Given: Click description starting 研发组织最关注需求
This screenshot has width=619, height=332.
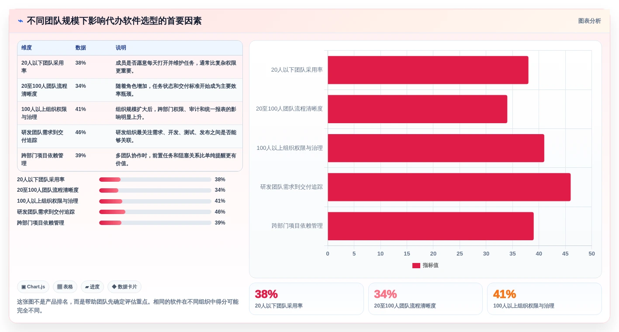Looking at the screenshot, I should (x=176, y=136).
